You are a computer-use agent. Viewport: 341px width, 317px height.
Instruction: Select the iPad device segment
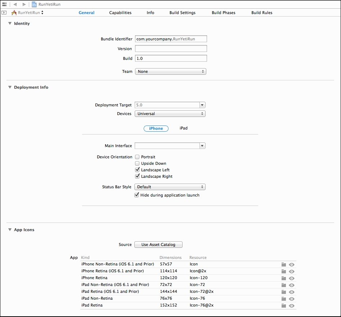(184, 128)
